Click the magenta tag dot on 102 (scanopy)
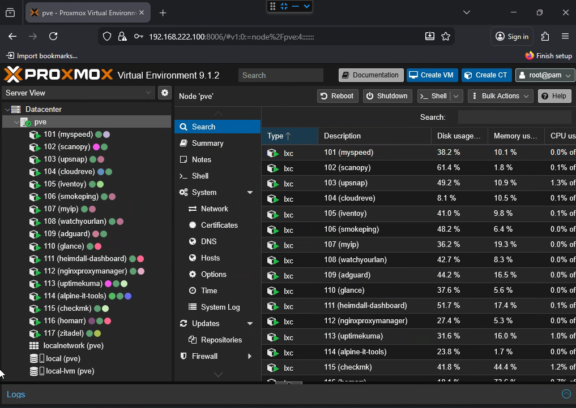 pos(96,147)
